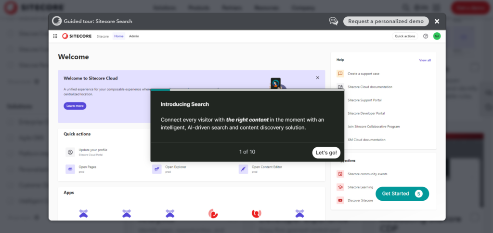
Task: Open the live chat bubbles icon
Action: pyautogui.click(x=333, y=21)
